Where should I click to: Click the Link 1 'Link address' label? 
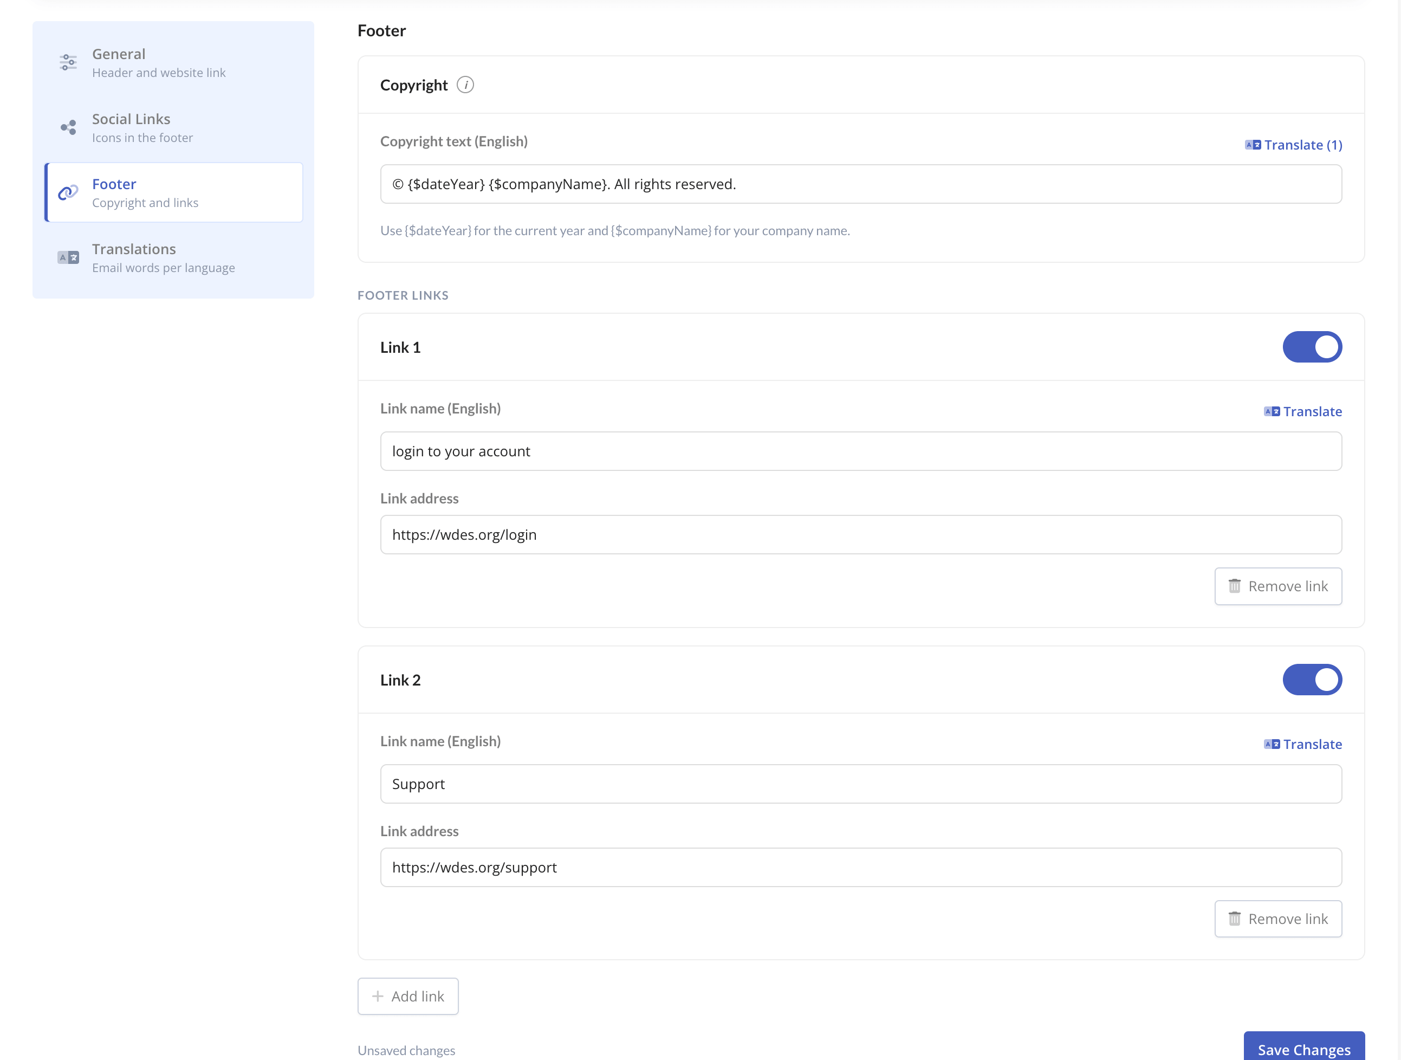(x=419, y=499)
